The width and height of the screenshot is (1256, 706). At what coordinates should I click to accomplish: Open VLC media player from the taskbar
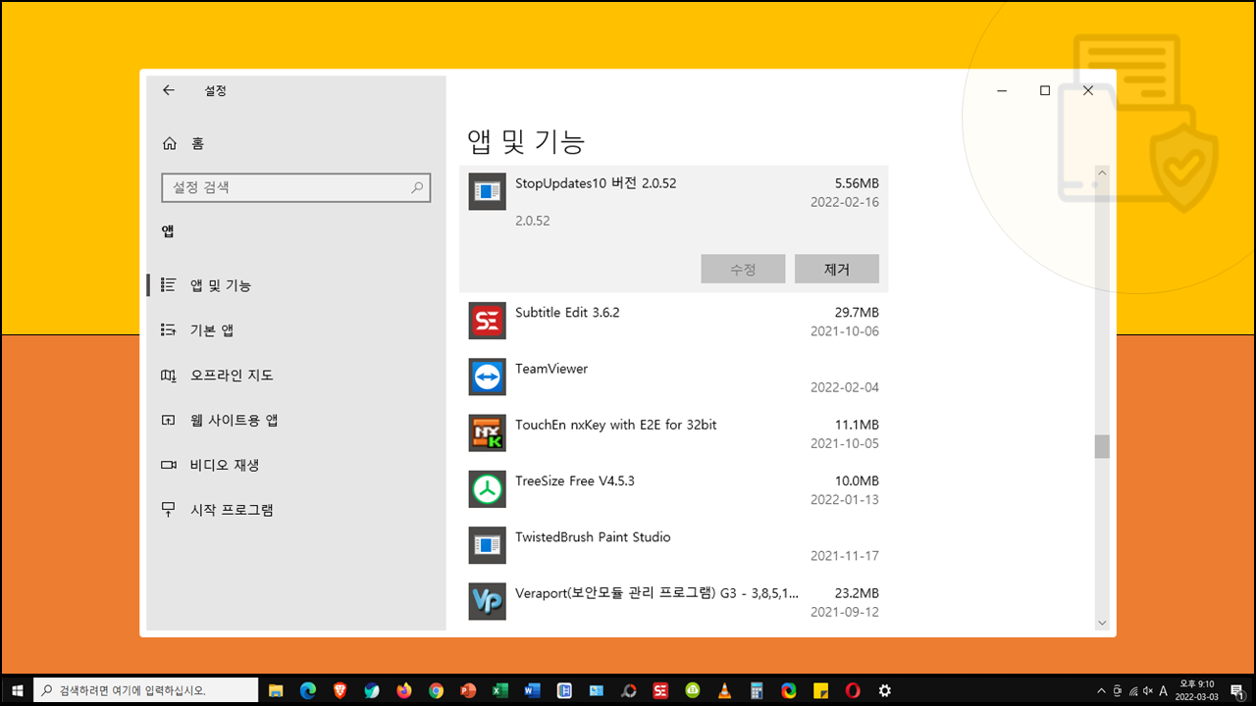pyautogui.click(x=724, y=690)
